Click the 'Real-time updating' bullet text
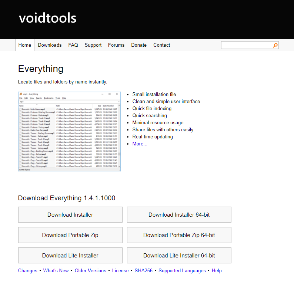 coord(153,137)
